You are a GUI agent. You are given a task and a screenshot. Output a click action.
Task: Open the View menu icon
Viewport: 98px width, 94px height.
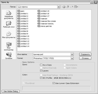(76, 7)
